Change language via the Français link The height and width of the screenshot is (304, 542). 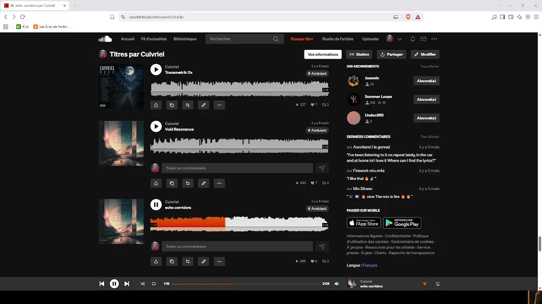(x=370, y=265)
